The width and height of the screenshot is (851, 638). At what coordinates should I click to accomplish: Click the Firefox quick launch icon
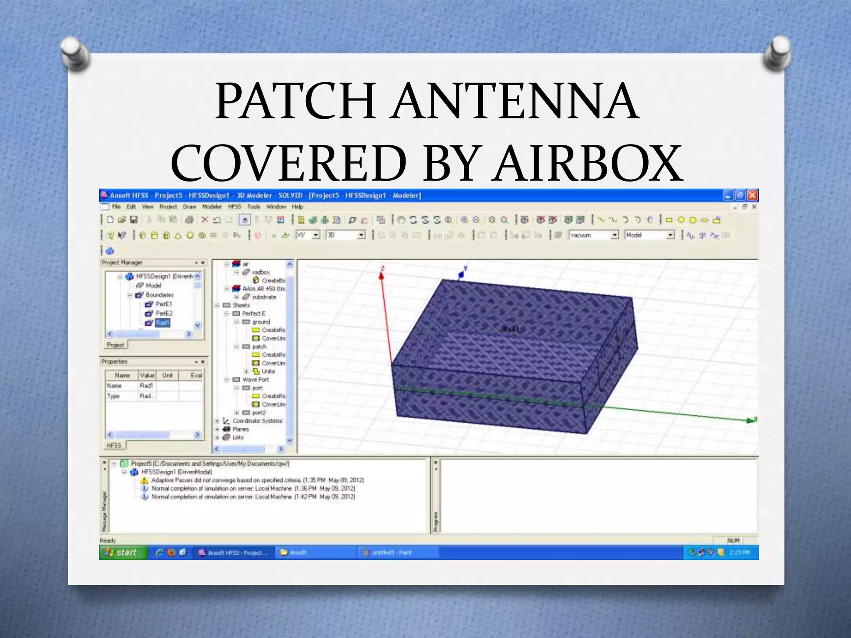(171, 552)
